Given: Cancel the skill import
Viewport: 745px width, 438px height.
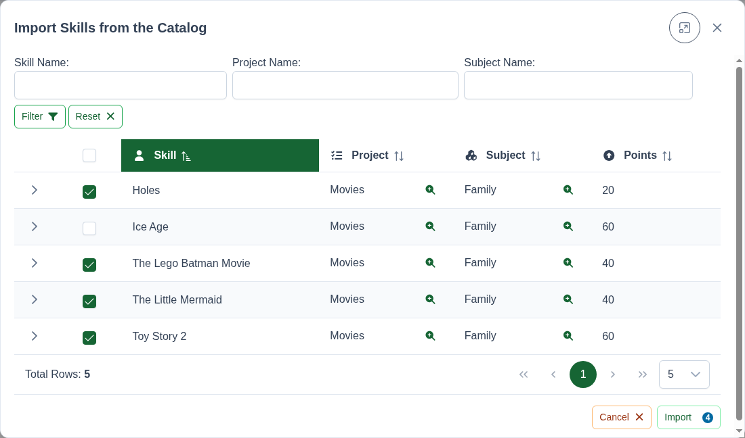Looking at the screenshot, I should tap(622, 417).
